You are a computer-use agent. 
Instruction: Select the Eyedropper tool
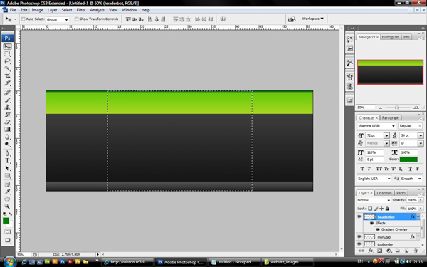pyautogui.click(x=8, y=192)
